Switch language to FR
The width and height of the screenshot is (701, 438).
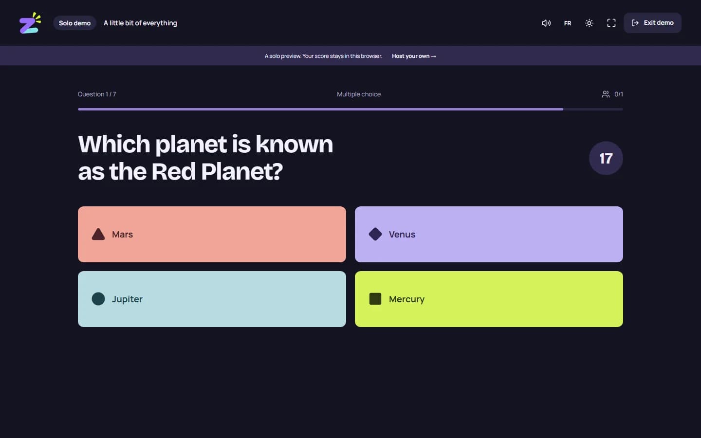point(568,23)
